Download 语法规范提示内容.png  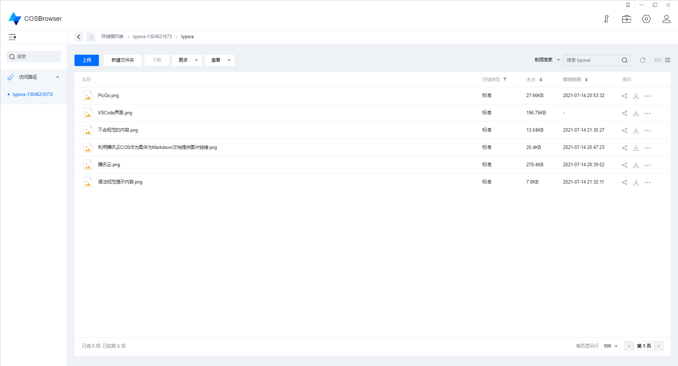(636, 182)
